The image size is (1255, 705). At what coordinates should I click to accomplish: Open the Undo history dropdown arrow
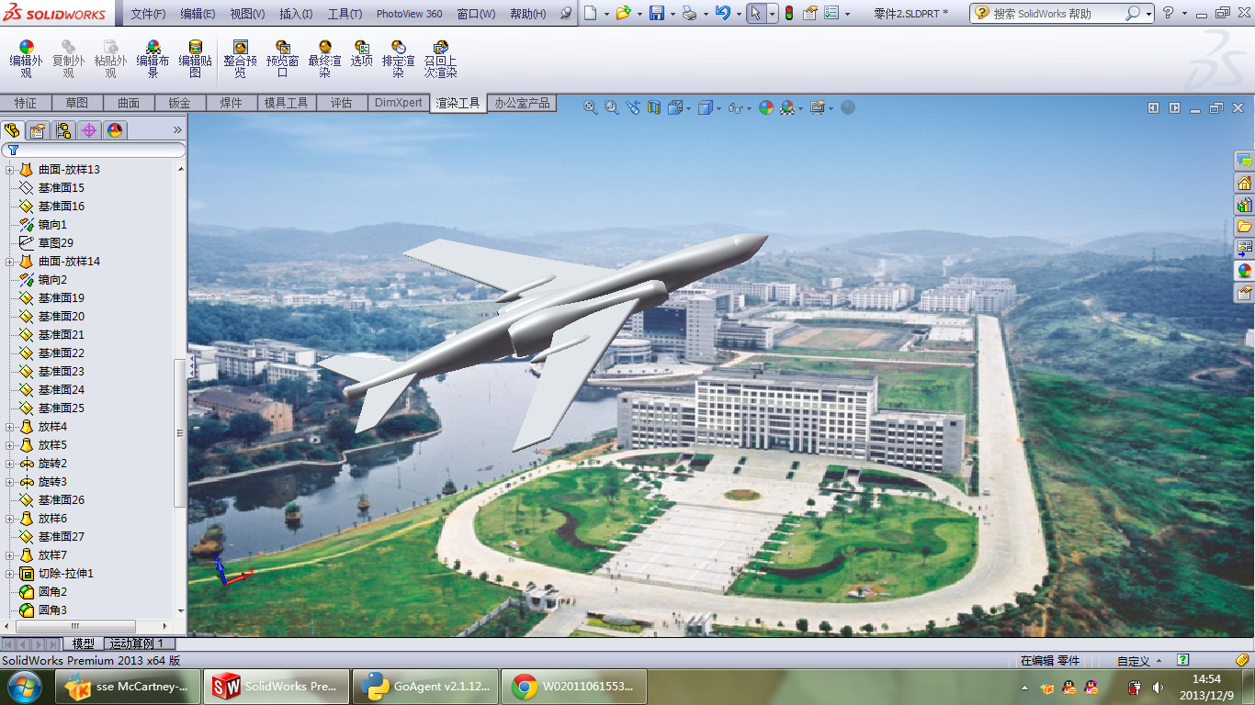point(739,14)
